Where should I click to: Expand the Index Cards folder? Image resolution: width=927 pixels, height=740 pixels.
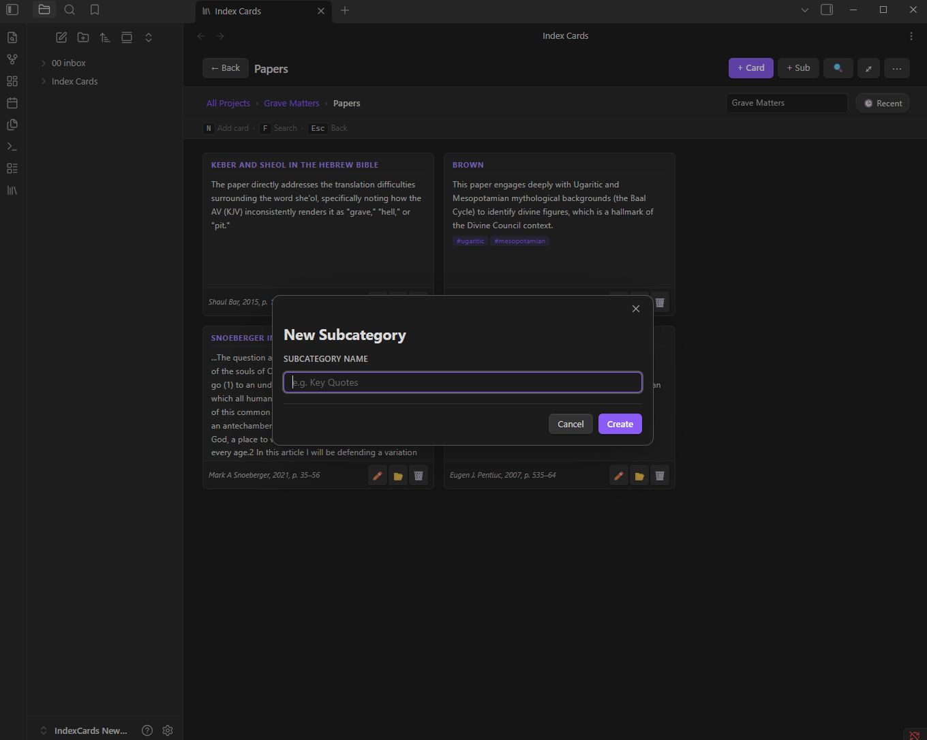[44, 81]
